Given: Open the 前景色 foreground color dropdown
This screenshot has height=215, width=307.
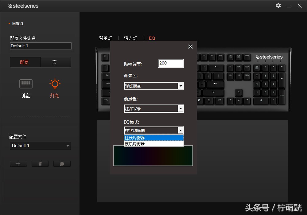Looking at the screenshot, I should [181, 108].
